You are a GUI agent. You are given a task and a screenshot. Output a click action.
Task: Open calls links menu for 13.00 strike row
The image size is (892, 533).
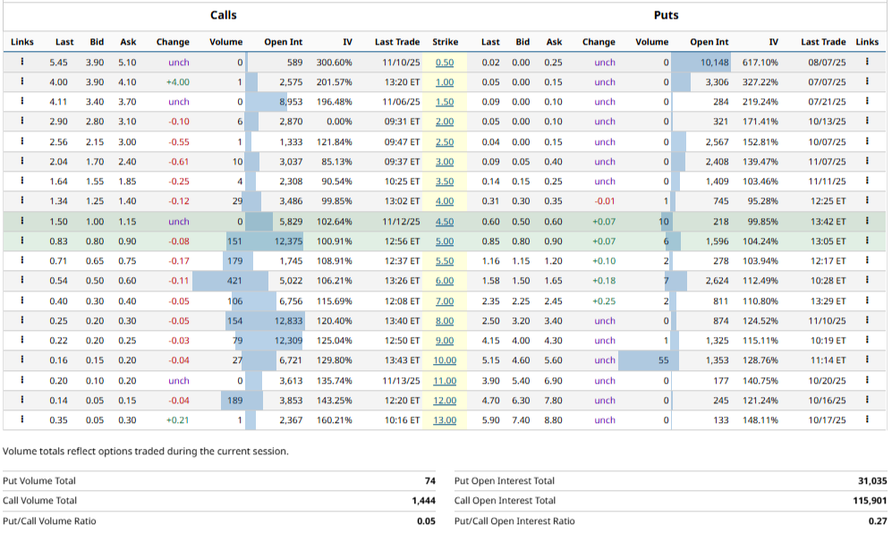click(22, 419)
